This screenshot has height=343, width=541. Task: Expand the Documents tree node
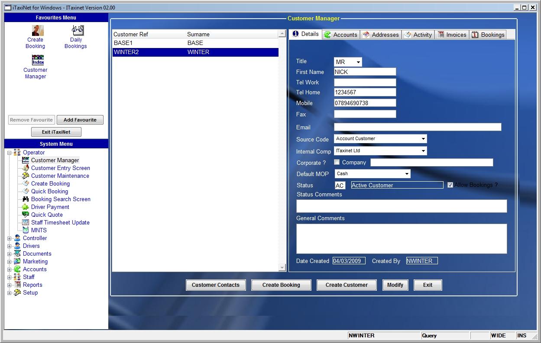[10, 254]
